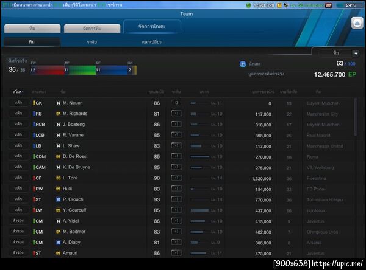Click +1 upgrade button for Amauri
Screen dimensions: 366x270
point(176,252)
